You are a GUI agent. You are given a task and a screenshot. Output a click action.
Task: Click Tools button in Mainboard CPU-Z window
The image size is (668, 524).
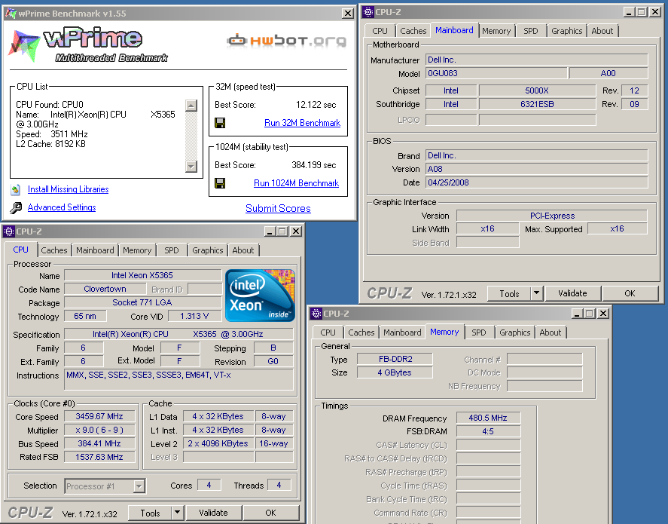(509, 293)
